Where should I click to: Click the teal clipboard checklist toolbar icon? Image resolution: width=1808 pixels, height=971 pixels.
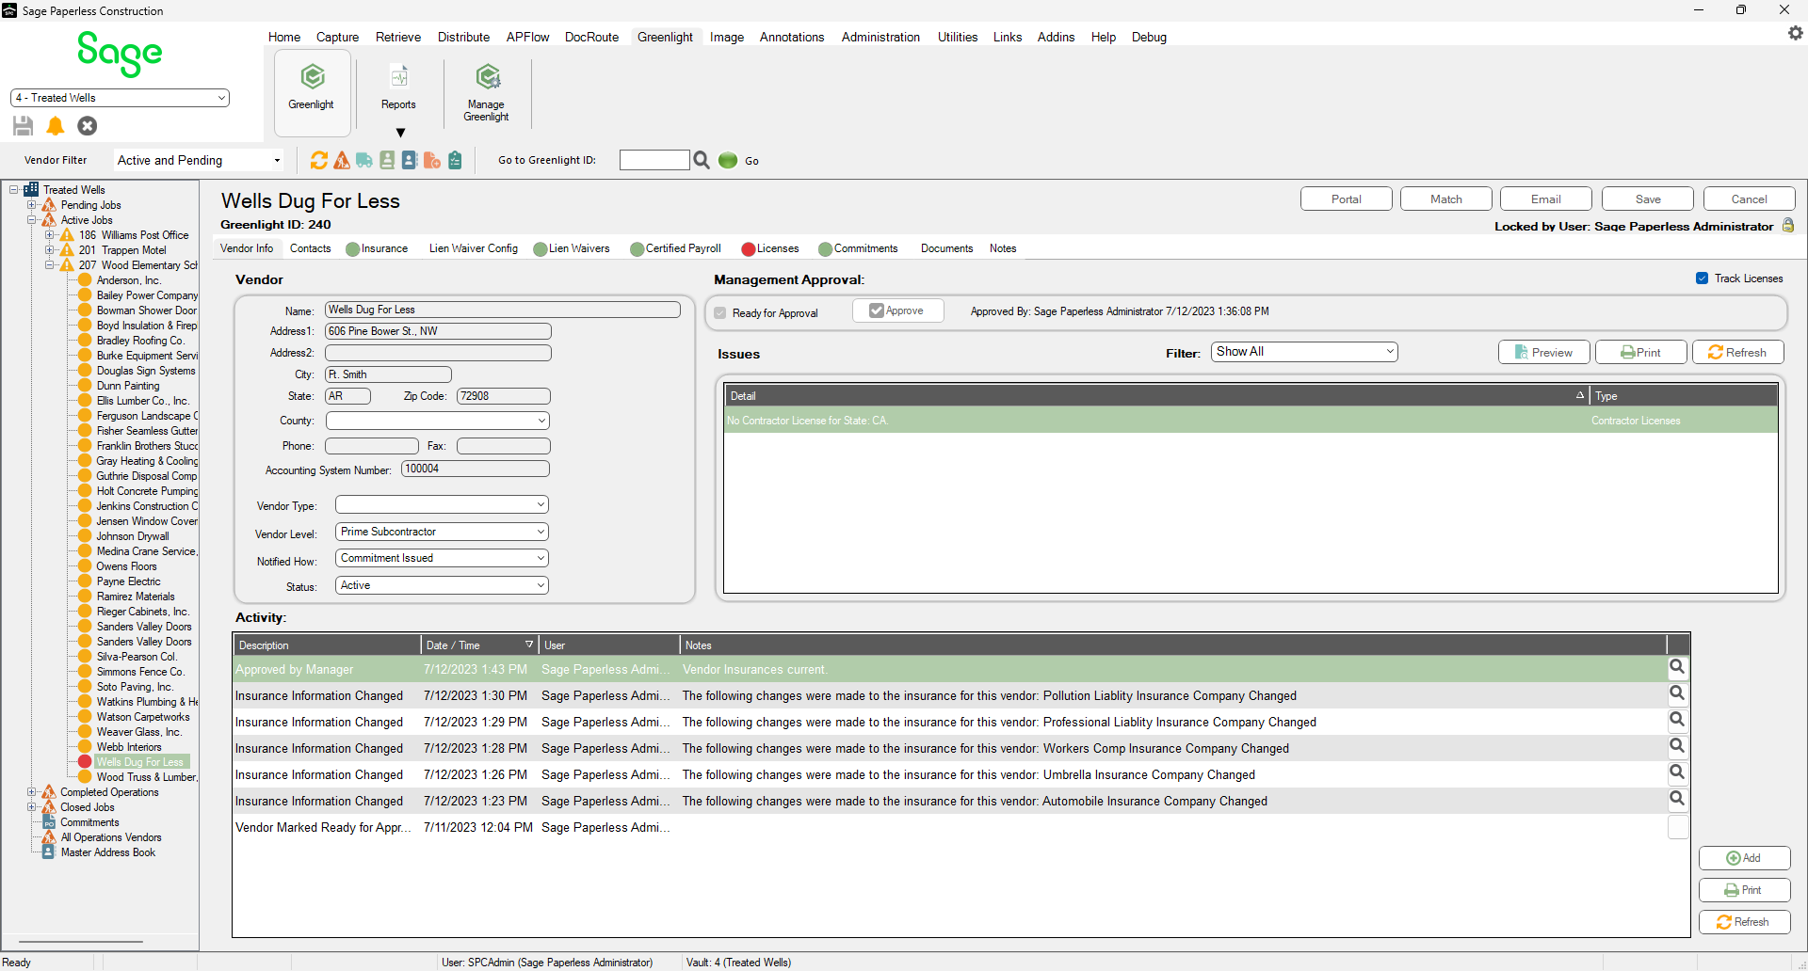(455, 161)
